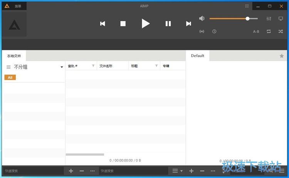Open the equalizer settings icon
The width and height of the screenshot is (289, 178).
(269, 18)
